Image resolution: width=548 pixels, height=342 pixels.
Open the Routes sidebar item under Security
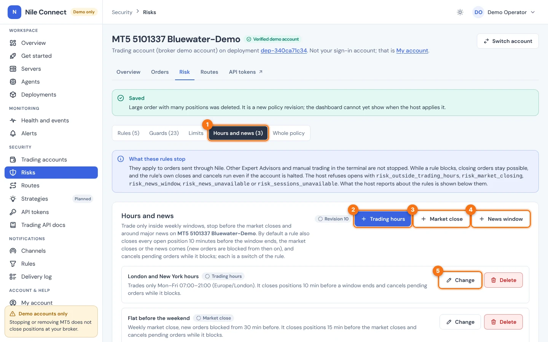click(x=51, y=185)
